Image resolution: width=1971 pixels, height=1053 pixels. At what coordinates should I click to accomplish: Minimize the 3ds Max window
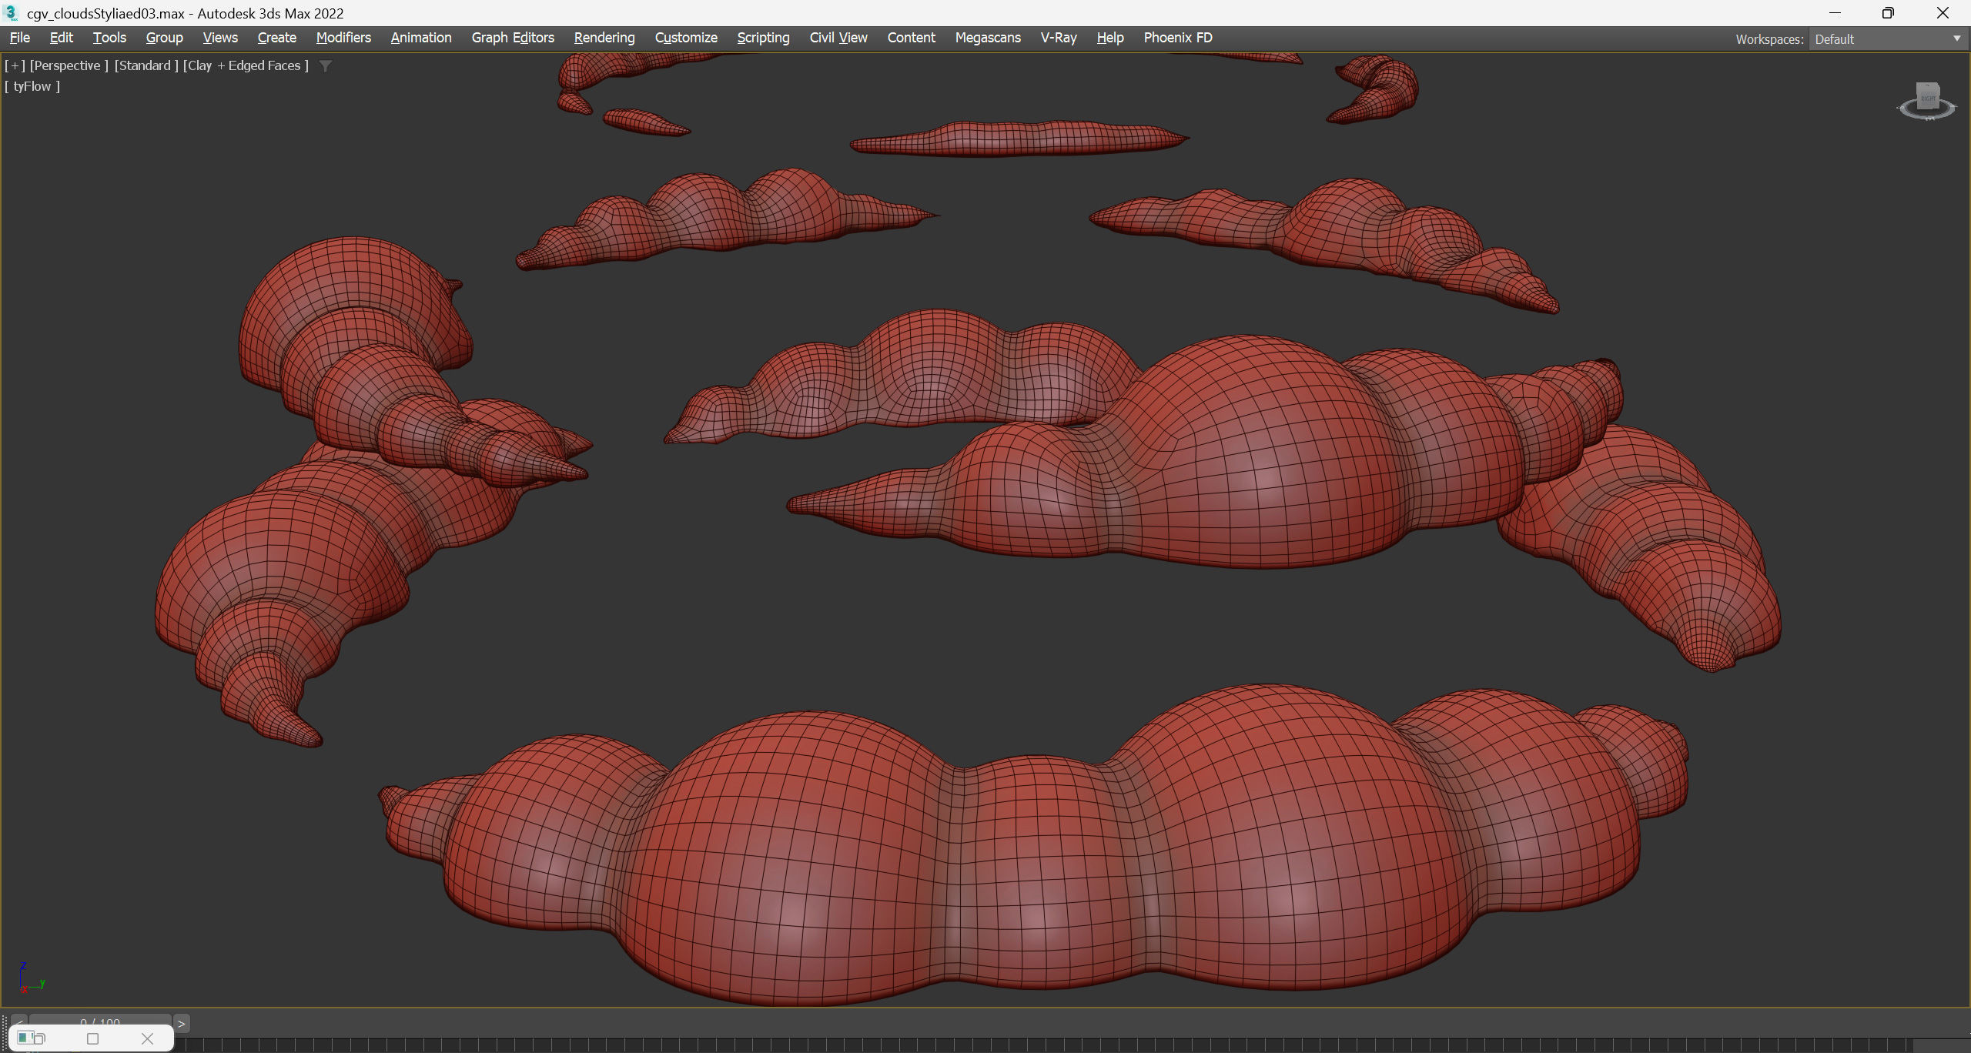(x=1835, y=13)
